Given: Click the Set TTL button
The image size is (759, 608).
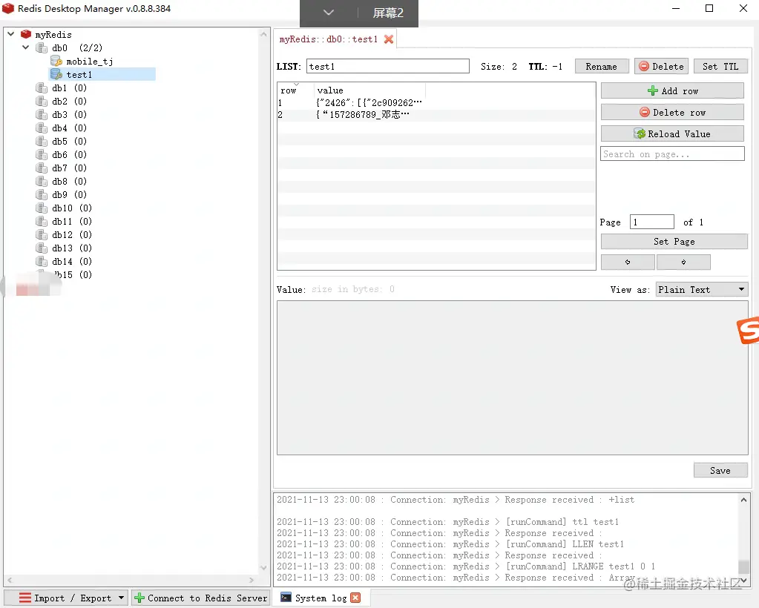Looking at the screenshot, I should click(720, 66).
